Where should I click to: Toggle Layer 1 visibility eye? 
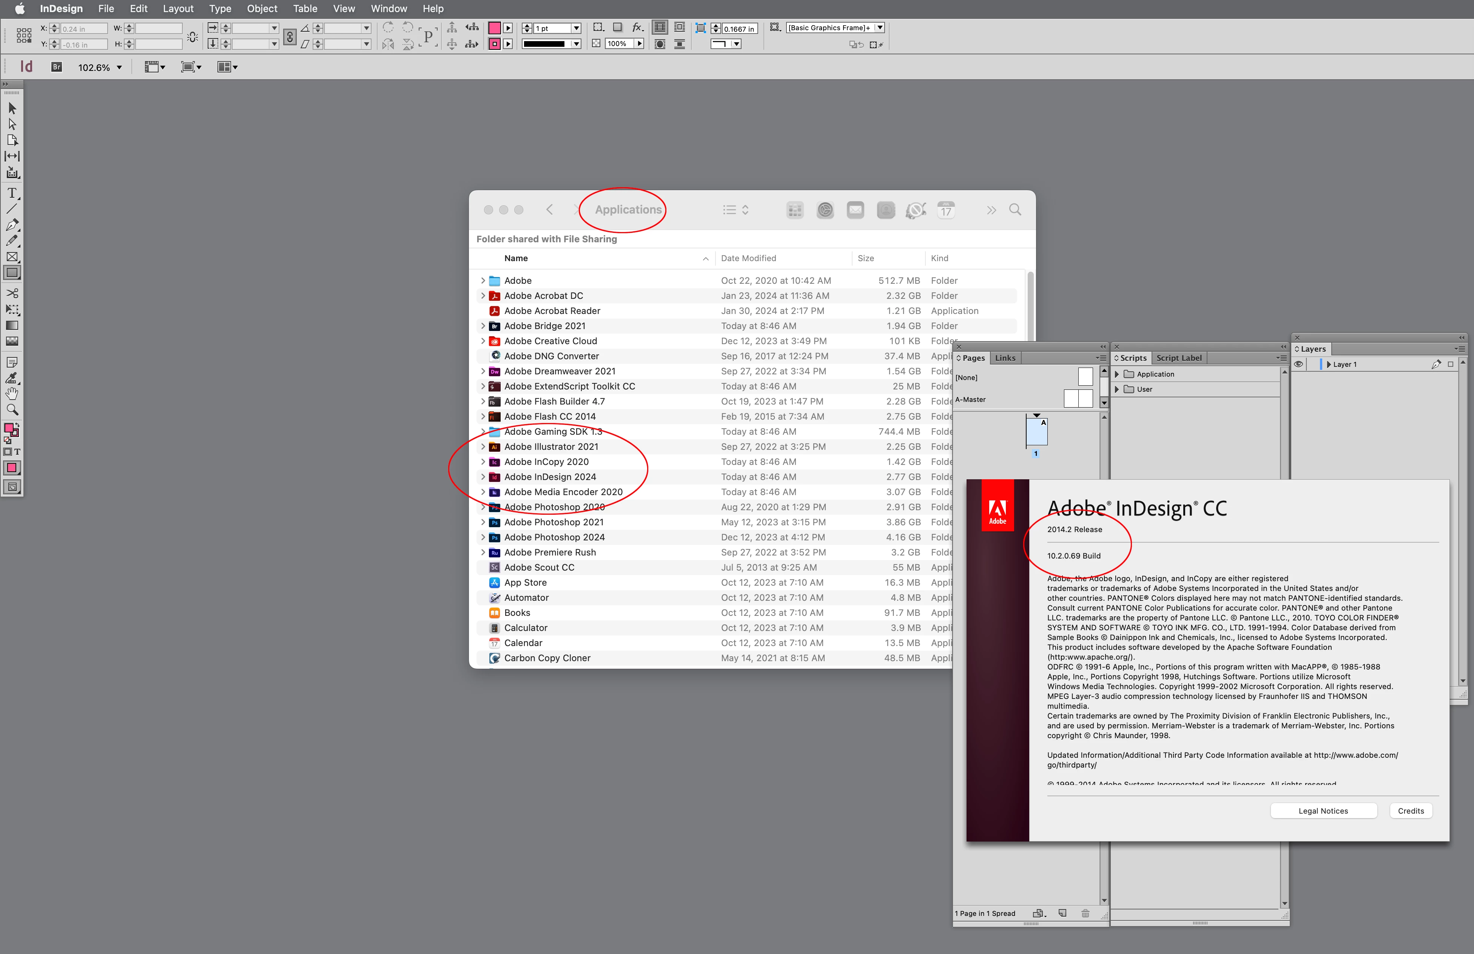pos(1299,365)
